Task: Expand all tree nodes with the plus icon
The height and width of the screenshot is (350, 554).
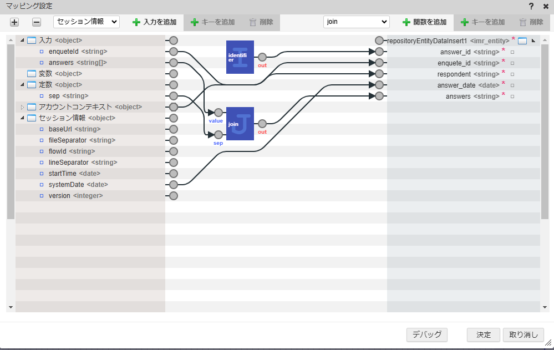Action: (14, 22)
